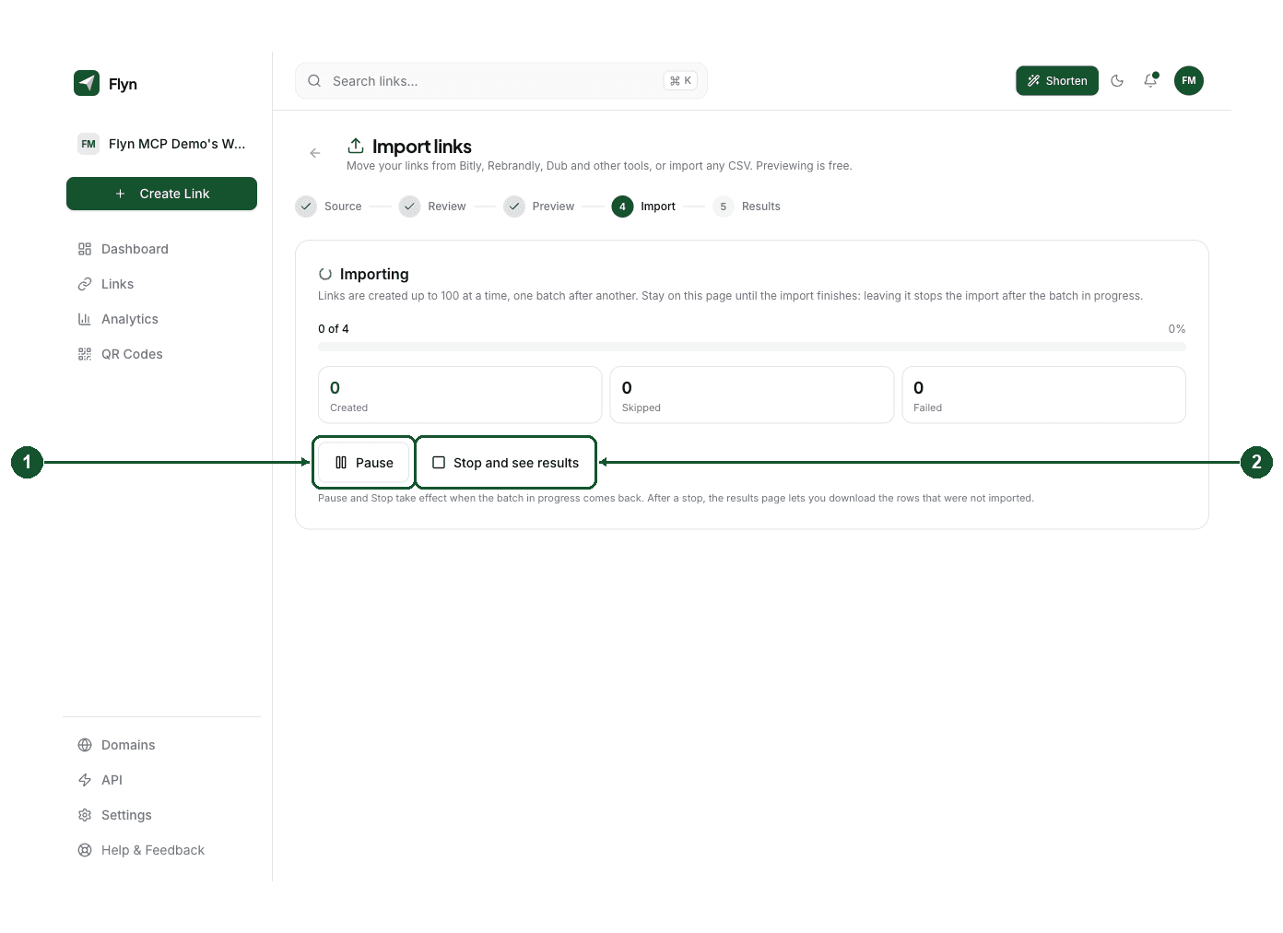Open Settings from the sidebar
Screen dimensions: 1283x933
162,815
